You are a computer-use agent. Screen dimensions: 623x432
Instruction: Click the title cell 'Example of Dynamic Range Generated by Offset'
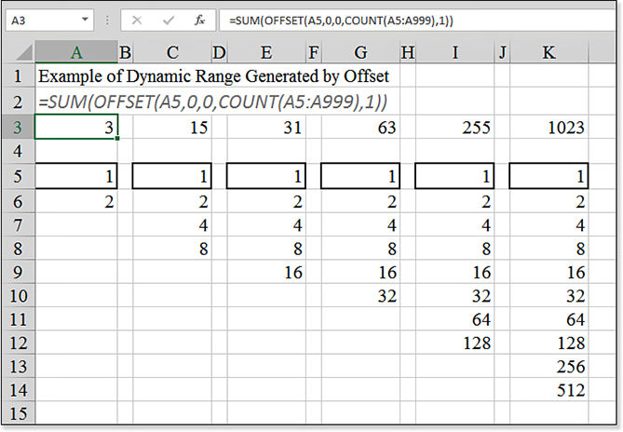click(214, 75)
